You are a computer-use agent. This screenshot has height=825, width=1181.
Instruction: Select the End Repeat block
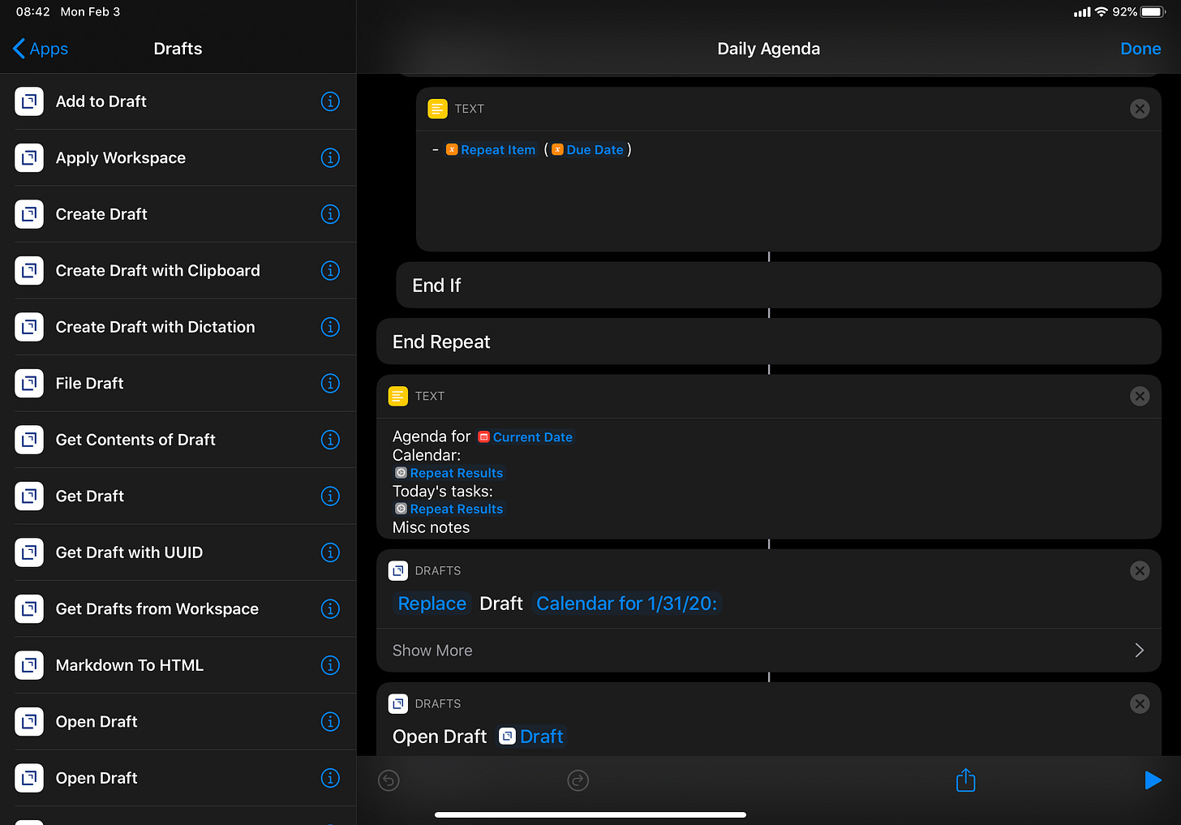(x=769, y=342)
